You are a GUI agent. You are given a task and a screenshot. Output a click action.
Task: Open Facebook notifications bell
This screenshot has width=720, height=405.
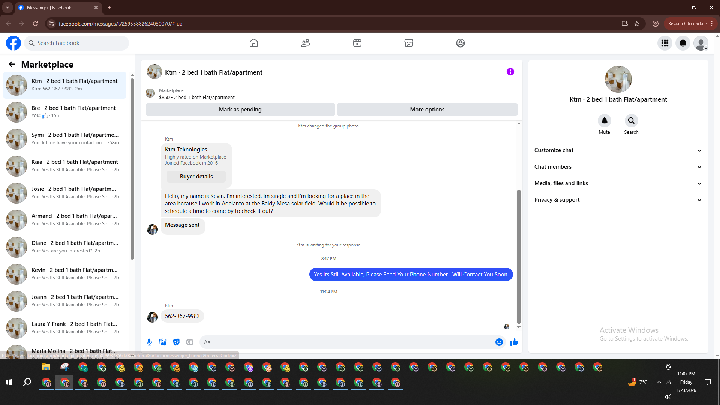pos(683,43)
